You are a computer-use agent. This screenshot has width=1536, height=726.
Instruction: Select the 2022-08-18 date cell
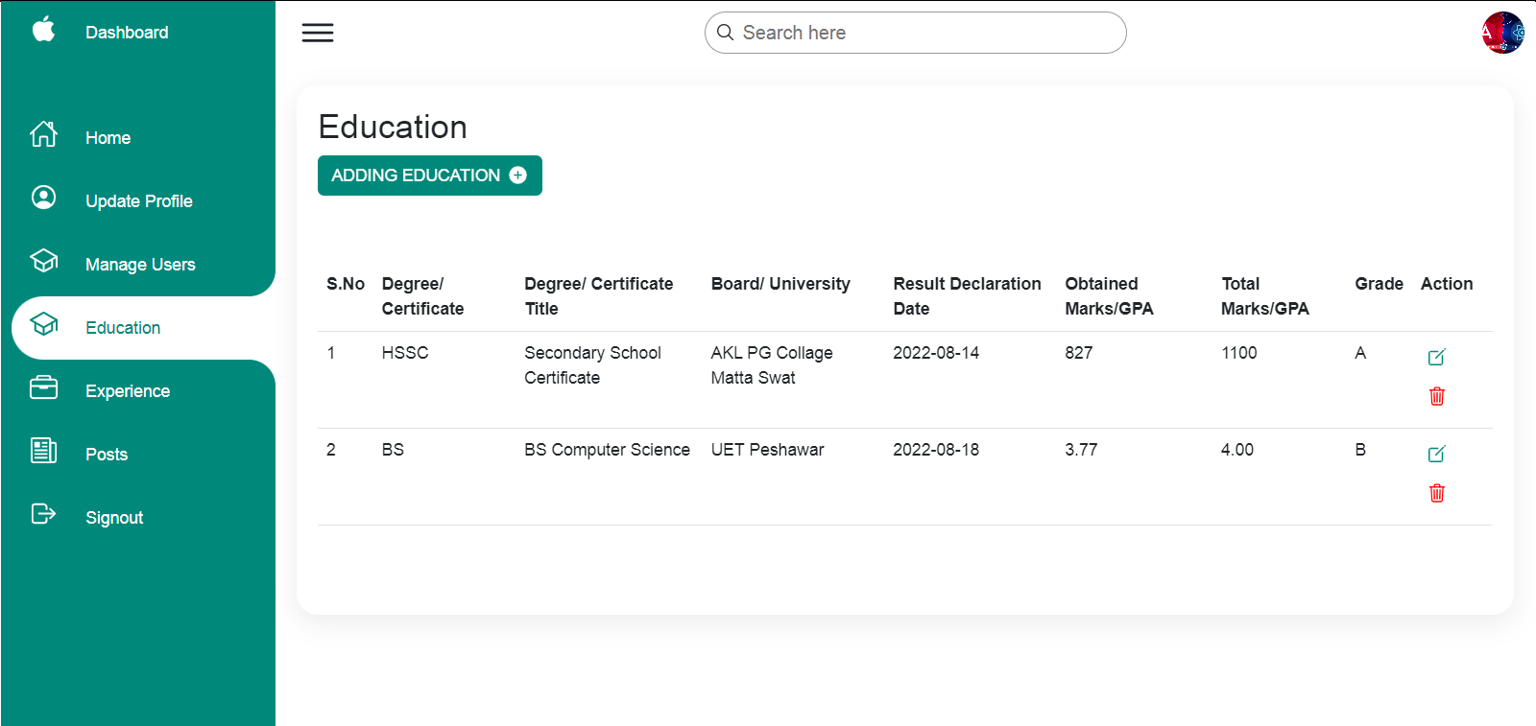pyautogui.click(x=936, y=450)
